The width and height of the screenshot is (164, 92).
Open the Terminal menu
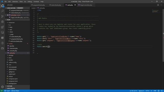tap(36, 2)
